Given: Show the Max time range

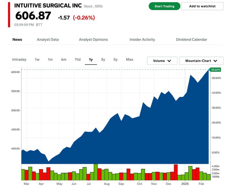Looking at the screenshot, I should coord(130,59).
